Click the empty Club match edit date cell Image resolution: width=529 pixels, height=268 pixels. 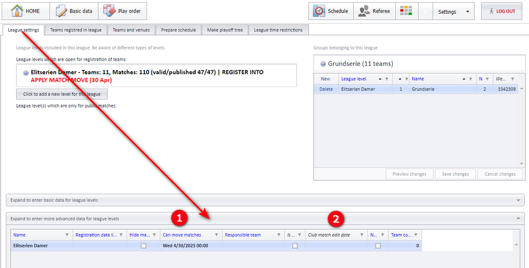336,246
